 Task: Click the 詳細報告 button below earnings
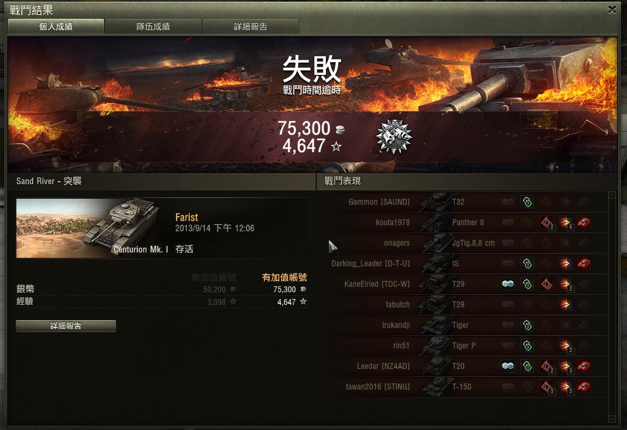click(66, 326)
